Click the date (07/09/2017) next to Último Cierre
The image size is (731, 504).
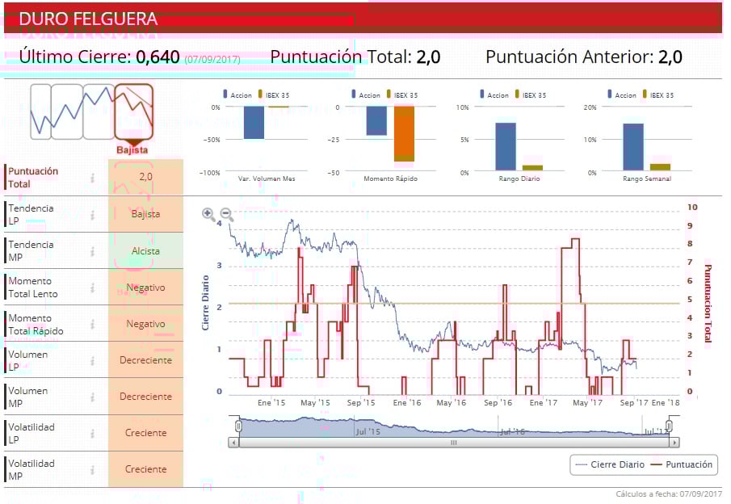[x=212, y=60]
